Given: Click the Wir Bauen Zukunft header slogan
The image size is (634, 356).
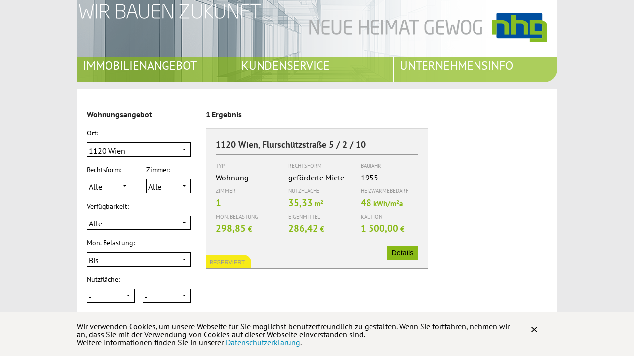Looking at the screenshot, I should [169, 12].
